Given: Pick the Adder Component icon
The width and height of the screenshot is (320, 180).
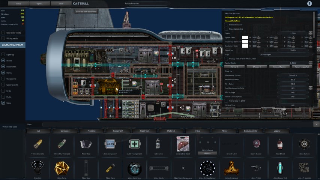Looking at the screenshot, I should [134, 144].
